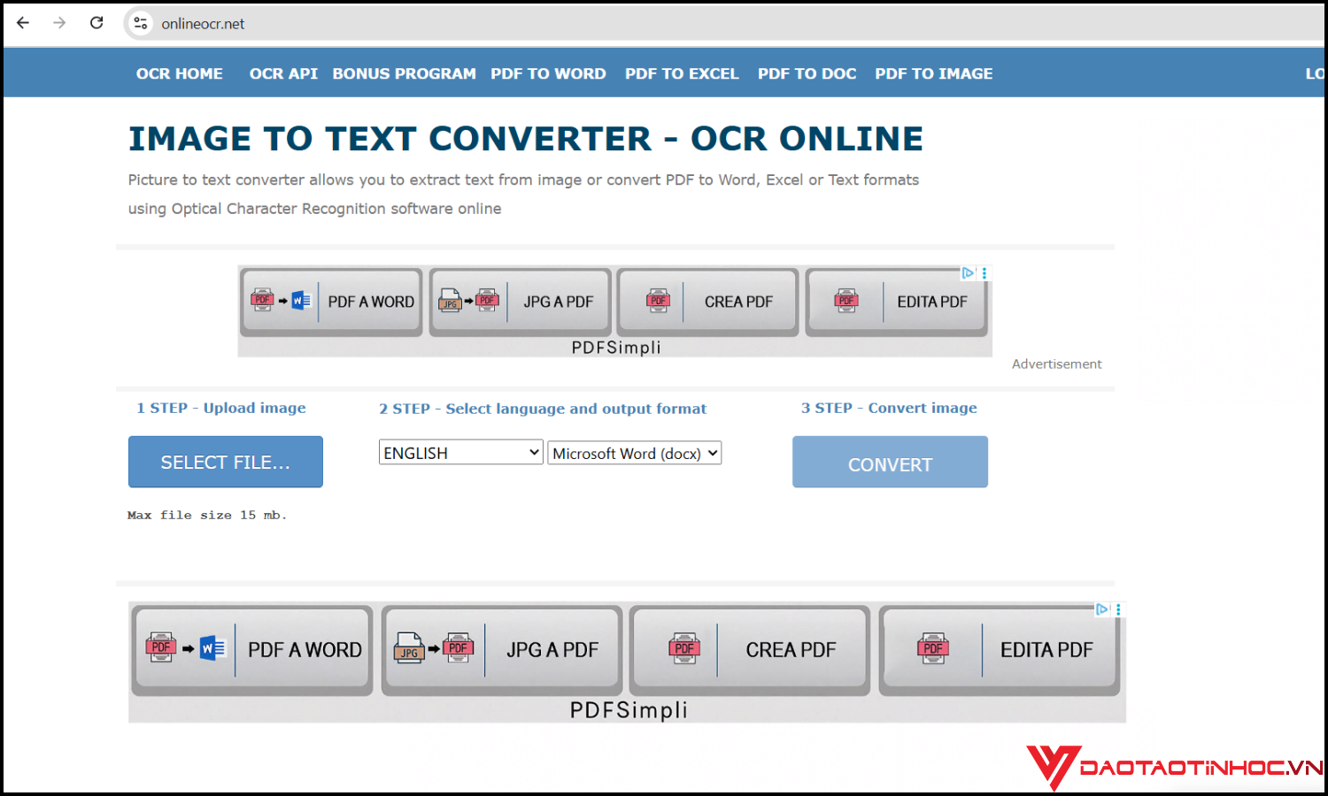The image size is (1328, 796).
Task: Expand the Microsoft Word (docx) format dropdown
Action: tap(634, 453)
